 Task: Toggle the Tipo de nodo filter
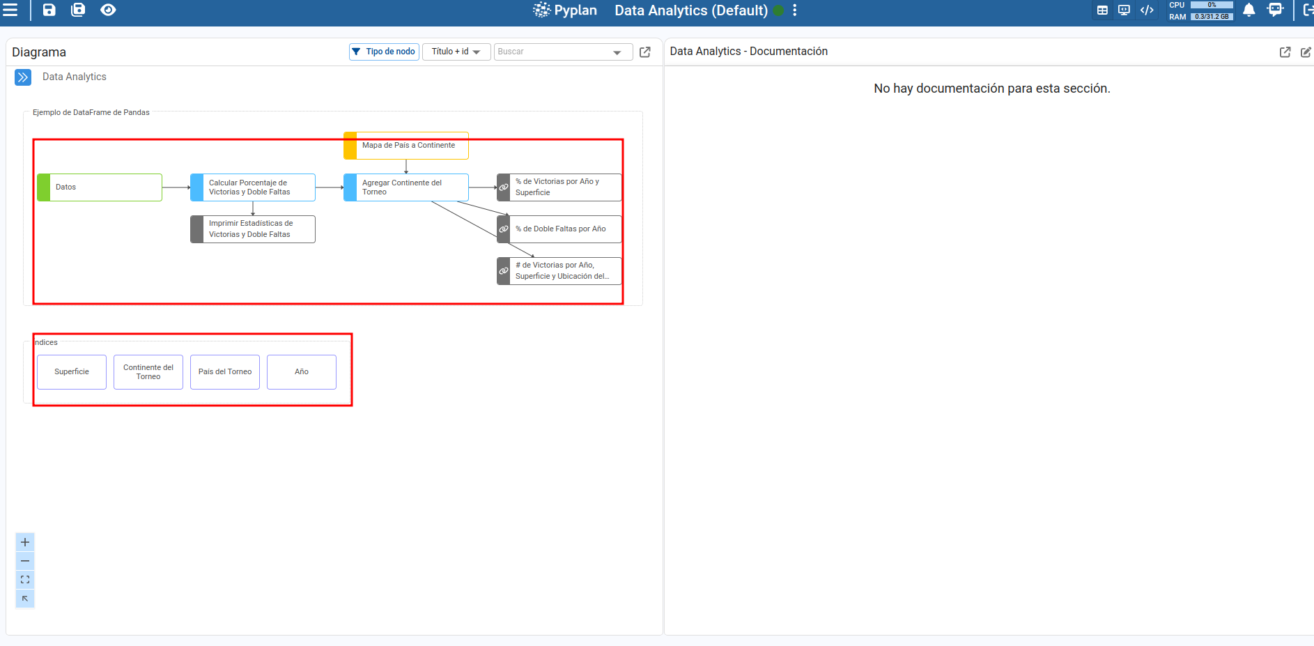(x=384, y=52)
